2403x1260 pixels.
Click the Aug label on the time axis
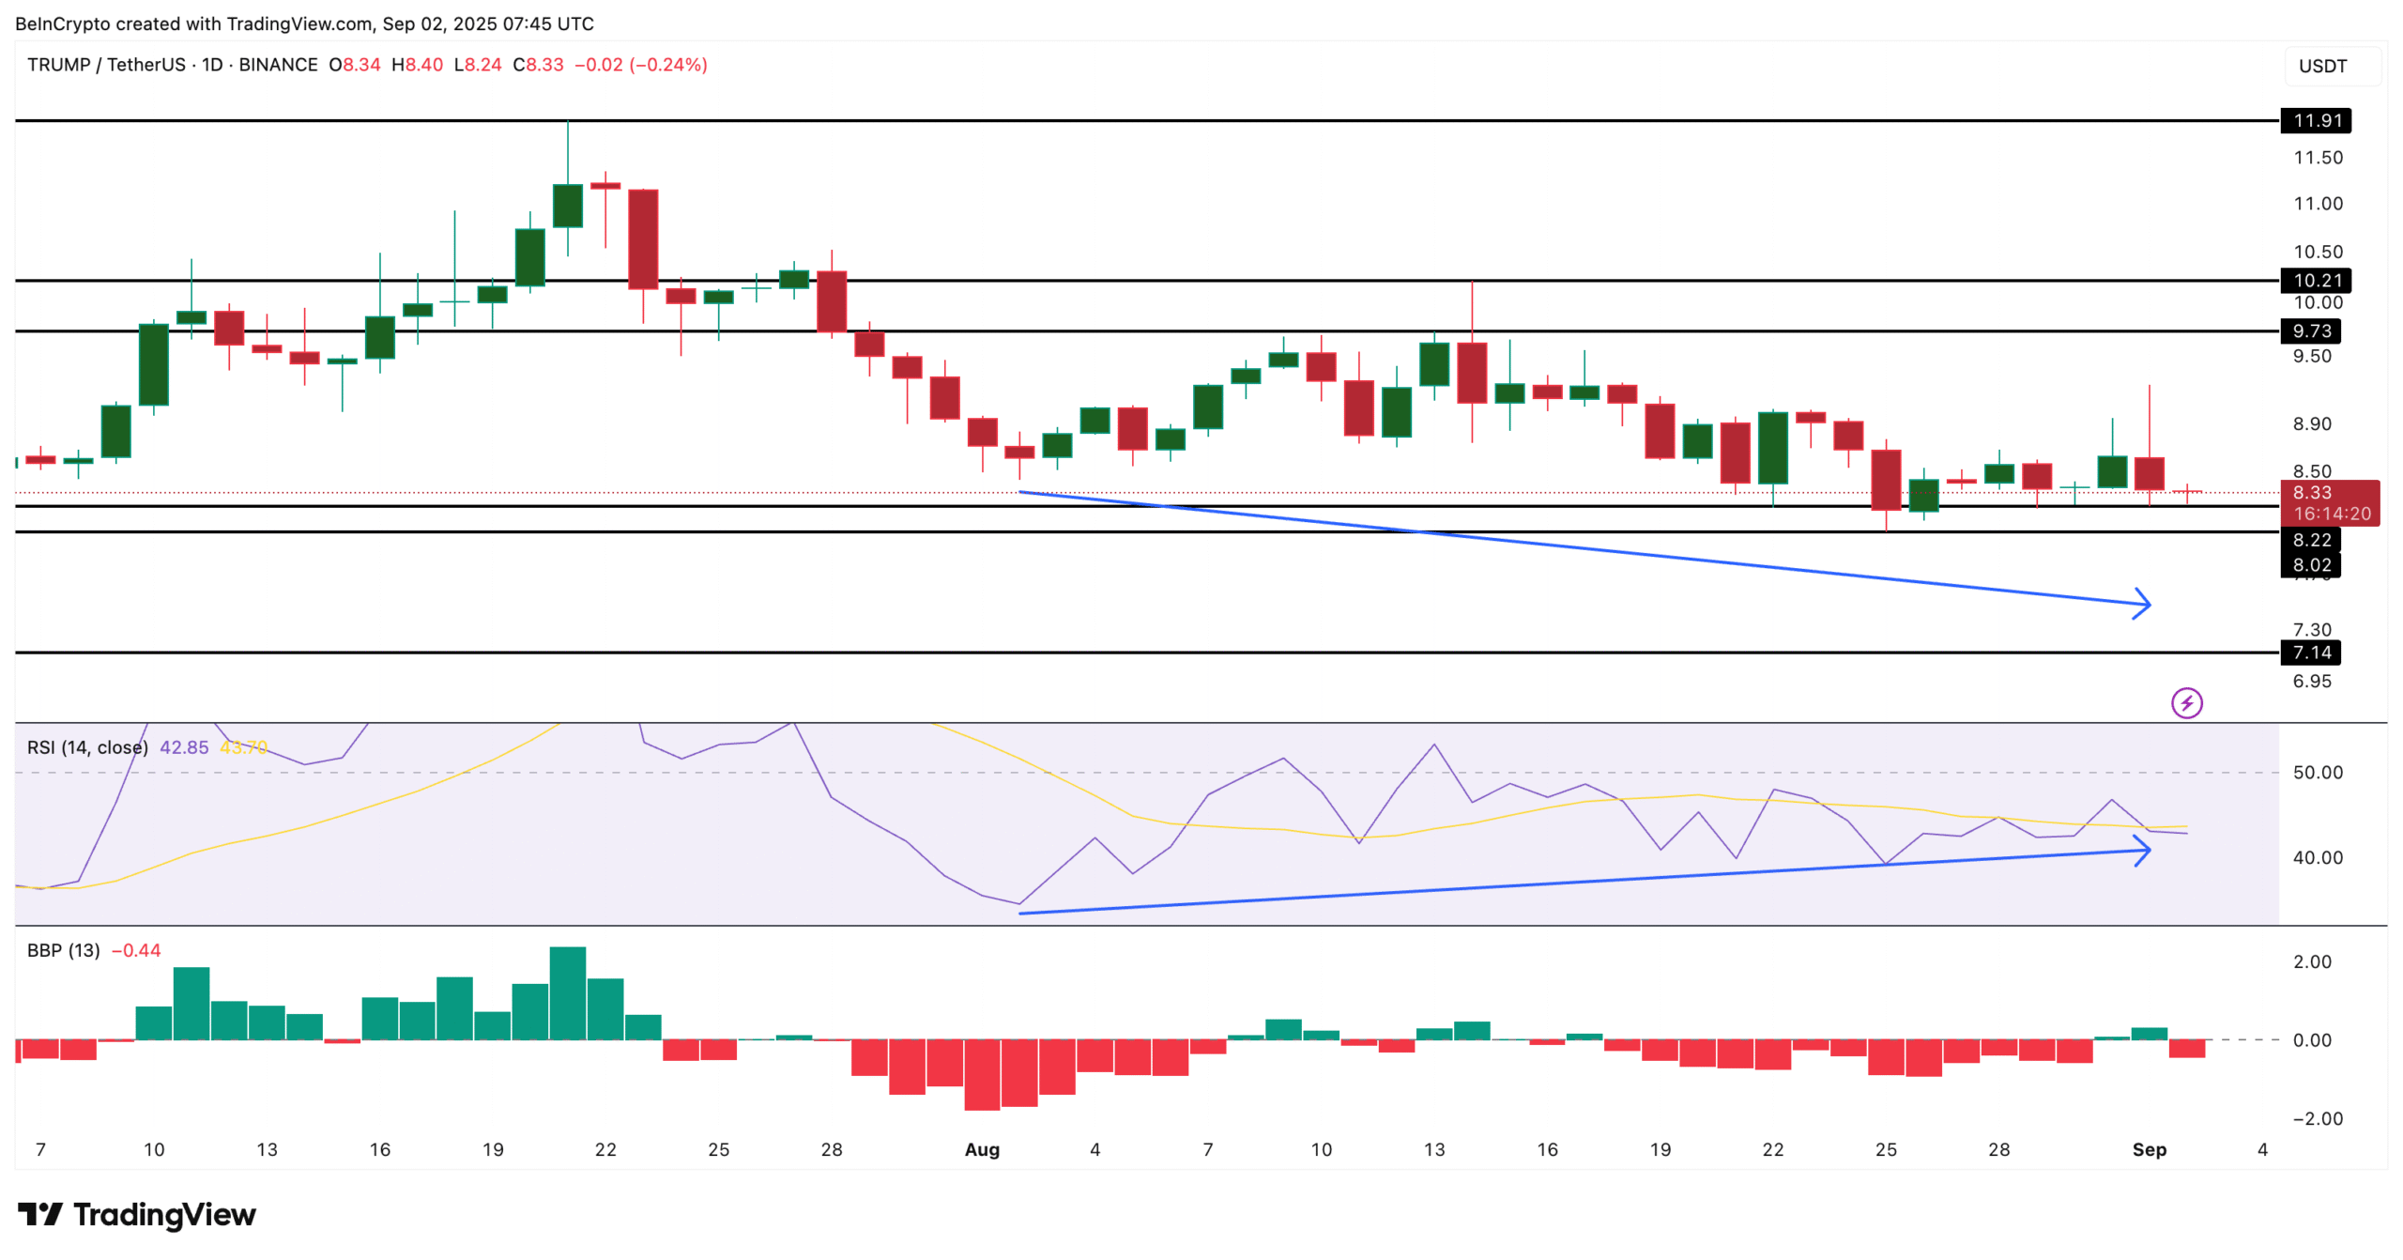click(981, 1149)
